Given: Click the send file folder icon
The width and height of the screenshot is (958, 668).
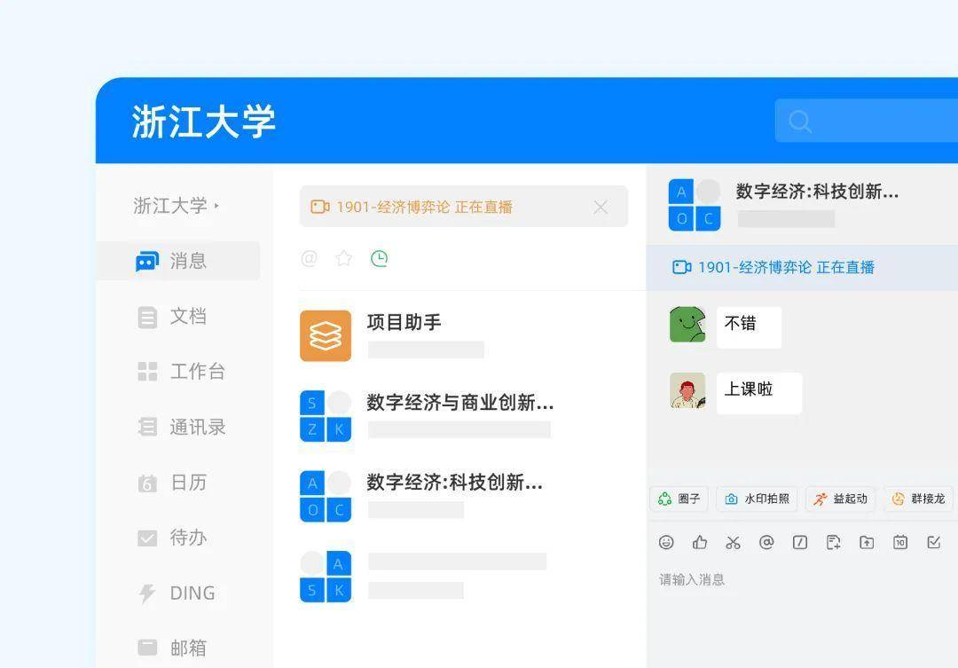Looking at the screenshot, I should pos(867,542).
